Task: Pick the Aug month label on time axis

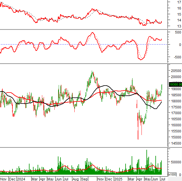Action: [x=76, y=179]
